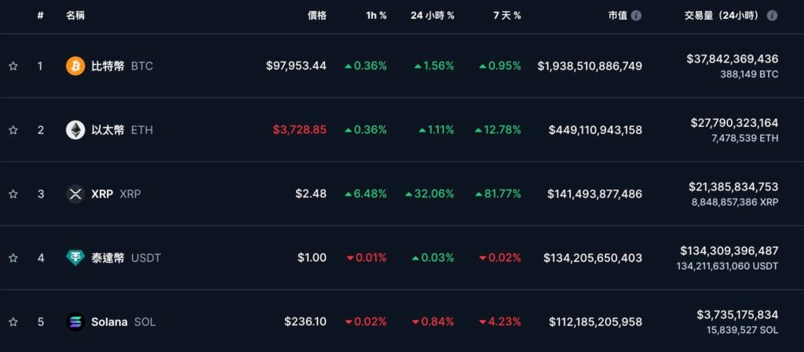Screen dimensions: 804x352
Task: Sort by the 7 天 % column
Action: click(x=506, y=16)
